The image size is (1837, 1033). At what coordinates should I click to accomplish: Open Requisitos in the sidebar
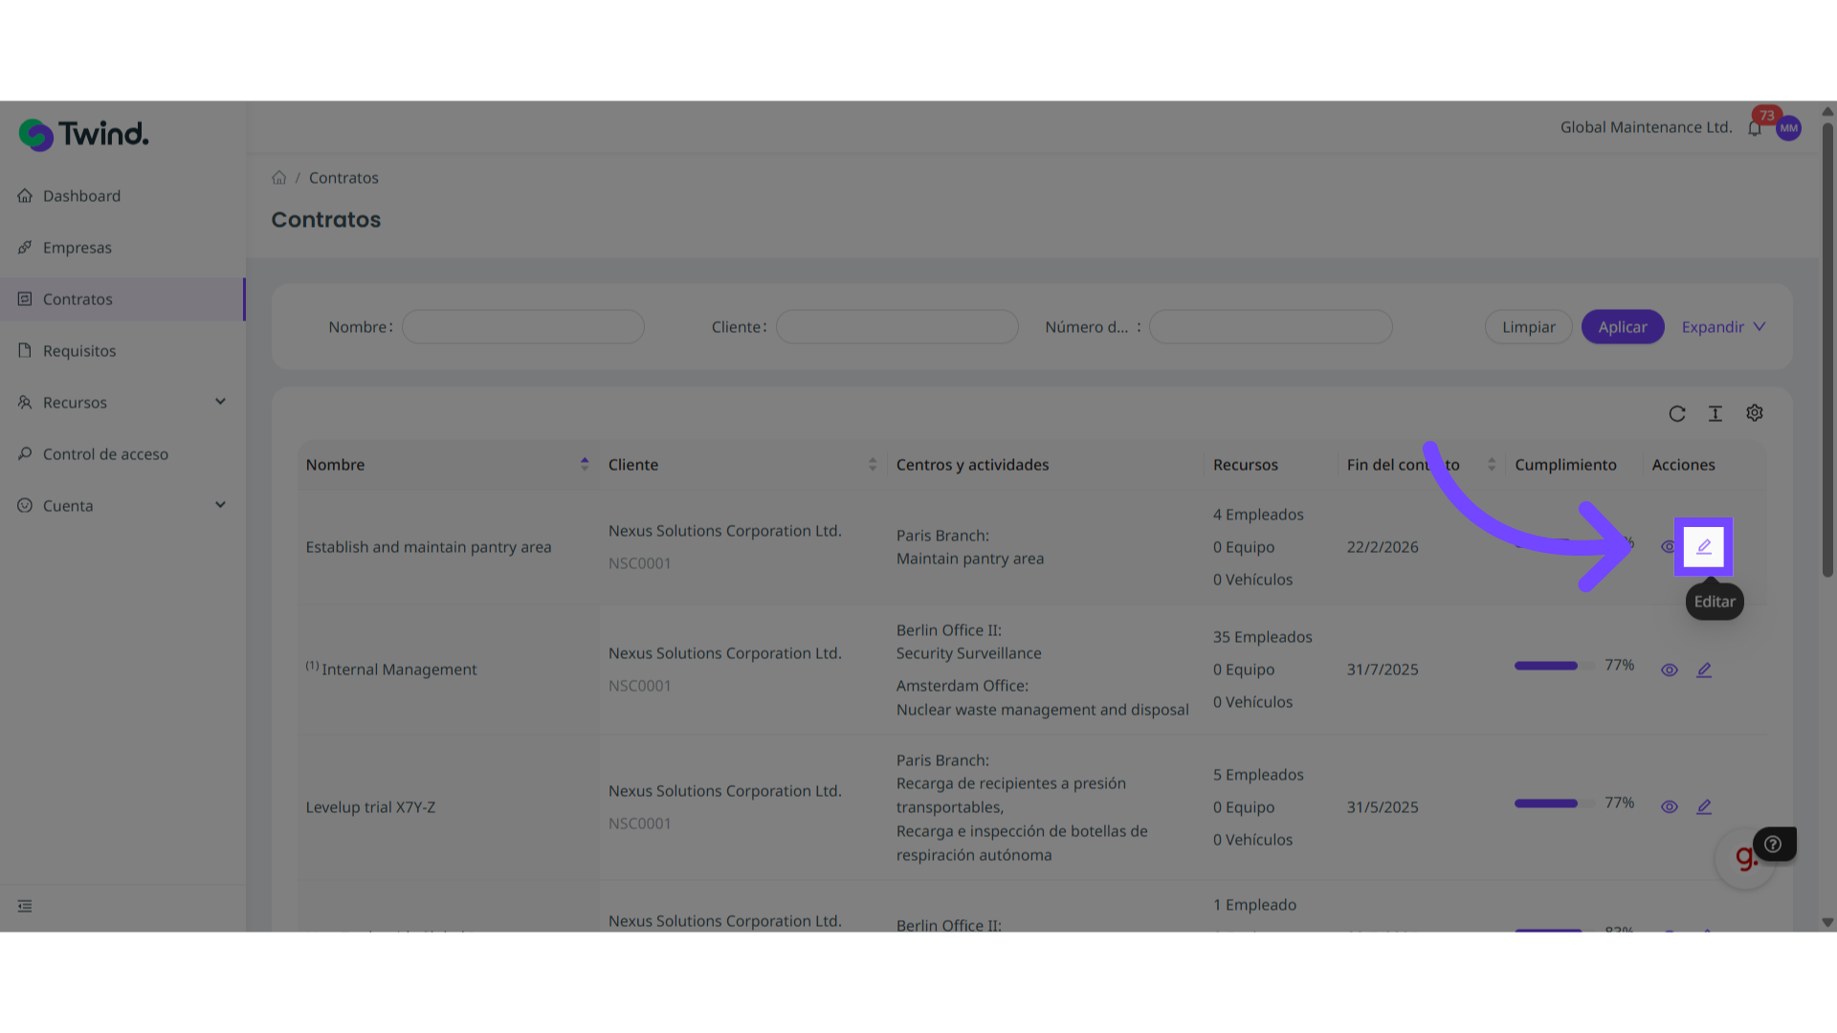tap(79, 351)
